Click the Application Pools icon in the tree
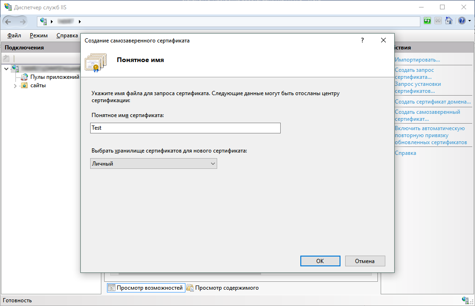475x306 pixels. click(25, 77)
